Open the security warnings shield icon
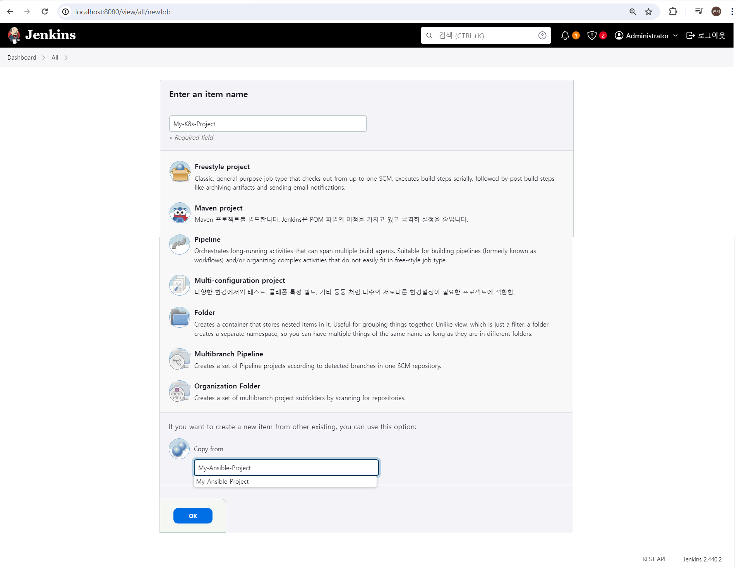 tap(592, 36)
